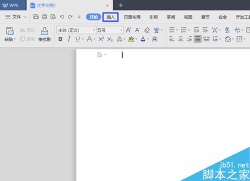Click the paragraph shading paint bucket icon
250x181 pixels.
228,39
